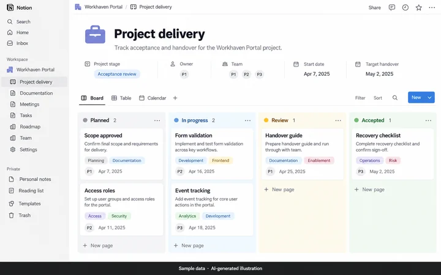Open Planned column options menu
Image resolution: width=441 pixels, height=275 pixels.
157,120
